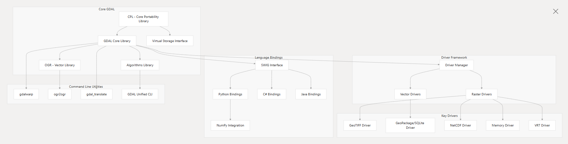
Task: Select the CPL - Core Portability Library node
Action: tap(143, 19)
